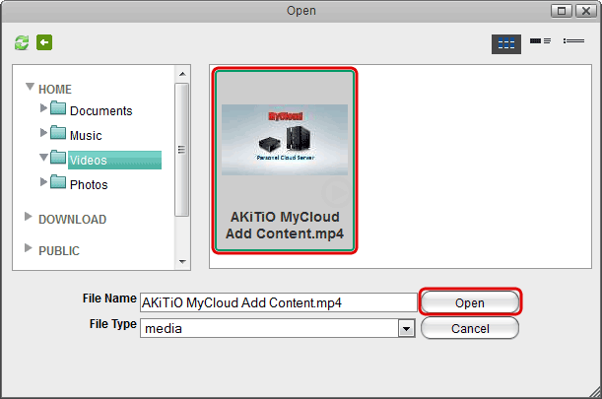Select AKiTiO MyCloud Add Content.mp4 thumbnail

coord(284,160)
